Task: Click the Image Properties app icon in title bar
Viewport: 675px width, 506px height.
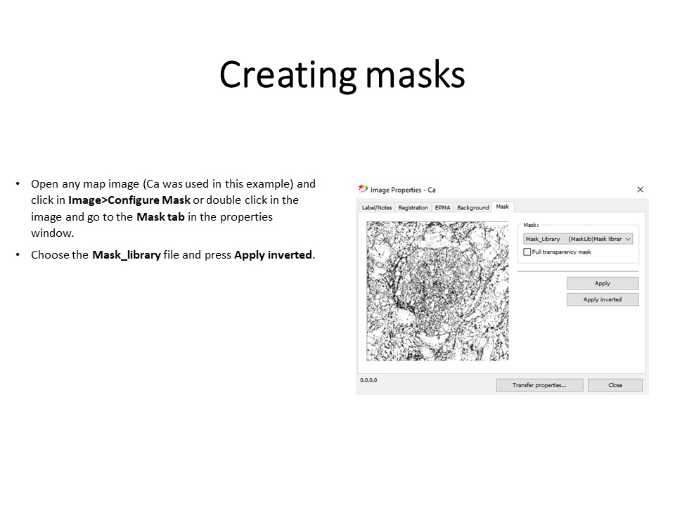Action: 363,189
